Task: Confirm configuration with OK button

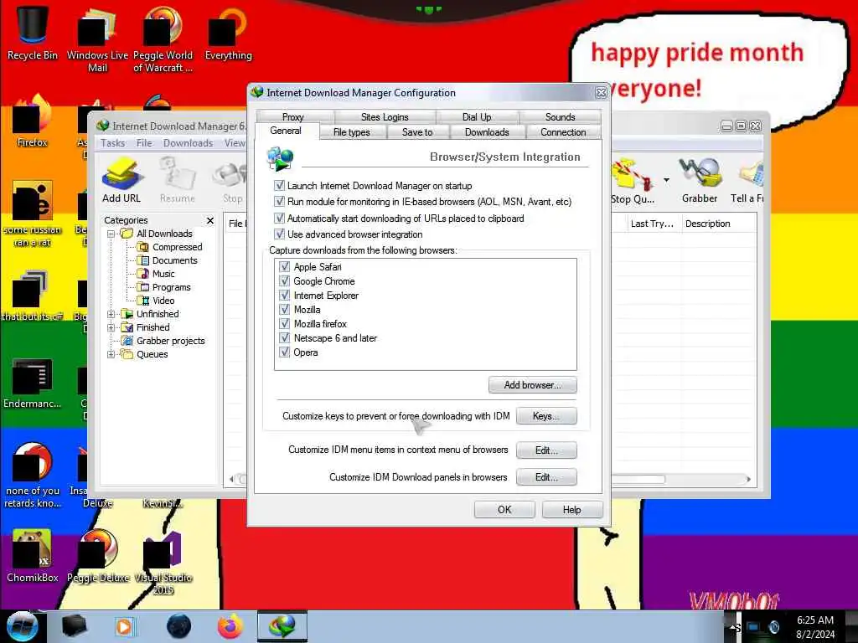Action: (504, 510)
